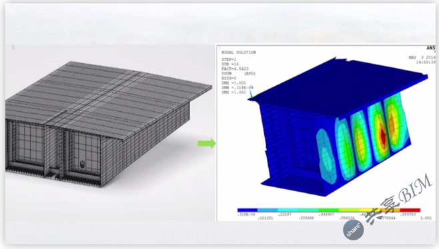This screenshot has width=439, height=249.
Task: Click the '1.001' legend maximum value
Action: [x=426, y=218]
